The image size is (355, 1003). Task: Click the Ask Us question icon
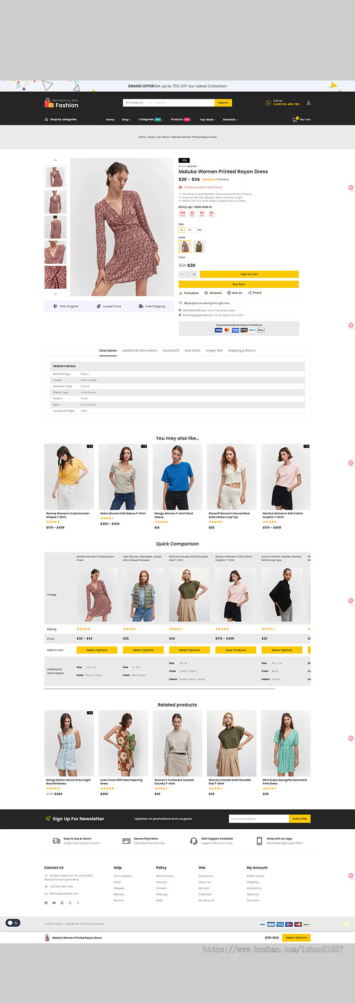coord(229,293)
